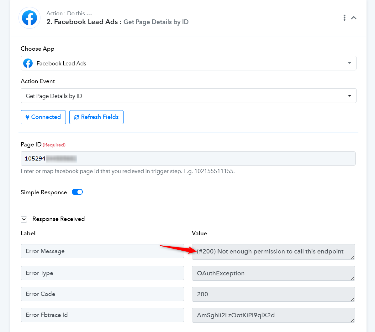
Task: Click the 'Action : Do this ...' text
Action: [x=69, y=13]
